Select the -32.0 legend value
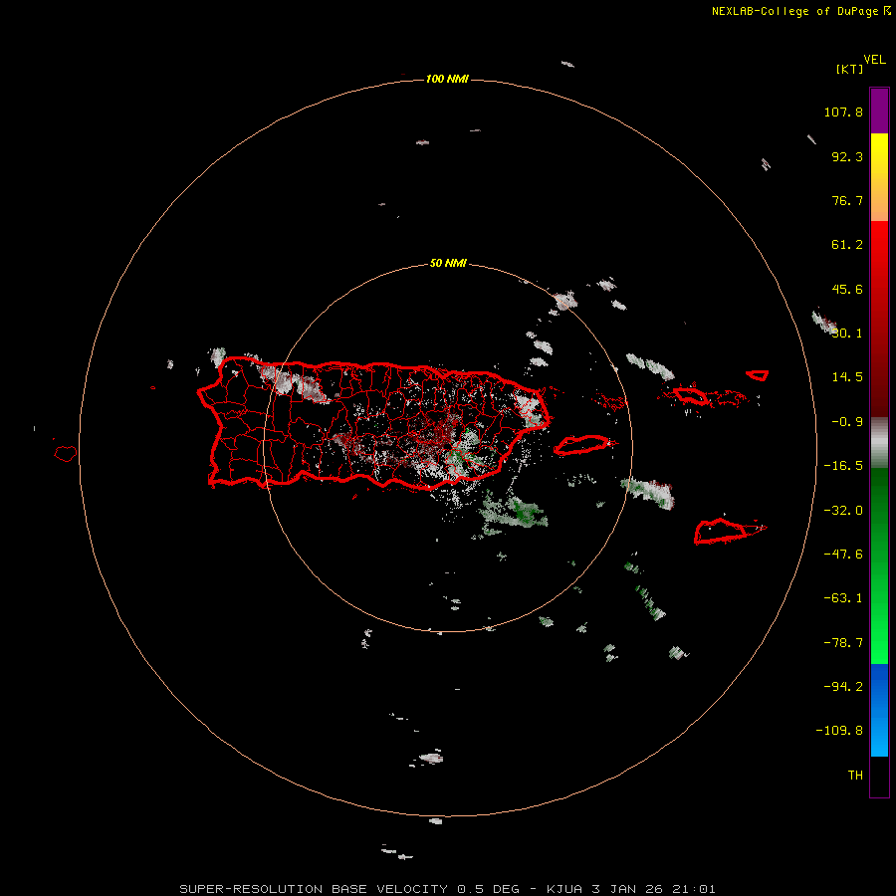Viewport: 896px width, 896px height. coord(843,511)
